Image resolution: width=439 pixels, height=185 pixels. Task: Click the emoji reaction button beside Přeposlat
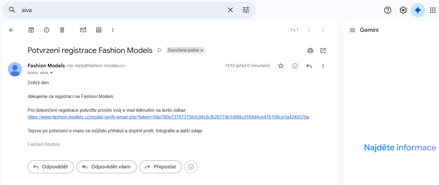(x=191, y=167)
